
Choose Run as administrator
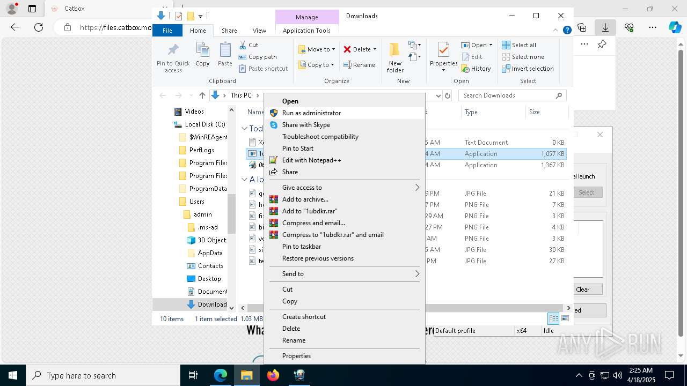point(345,113)
